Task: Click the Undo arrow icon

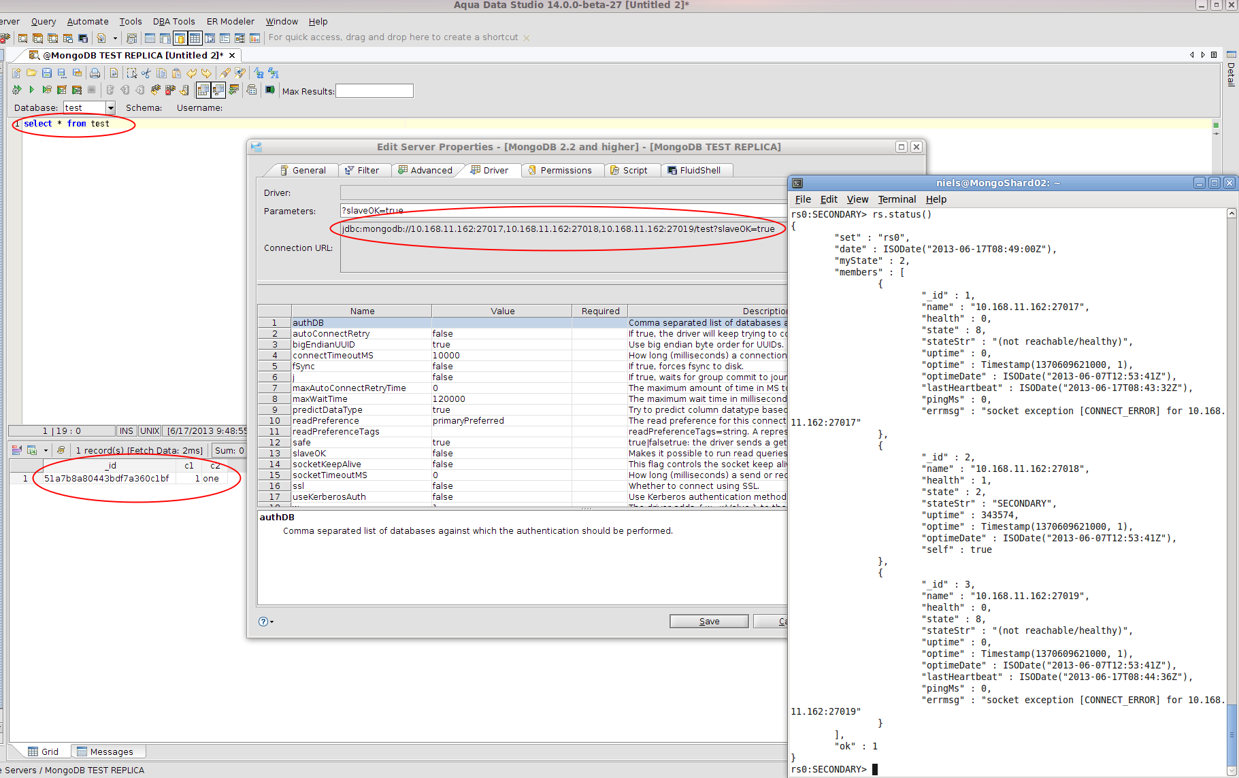Action: point(192,73)
